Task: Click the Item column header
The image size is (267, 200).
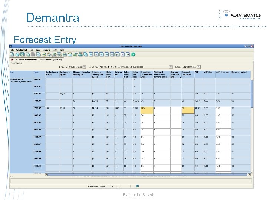Action: (x=21, y=74)
